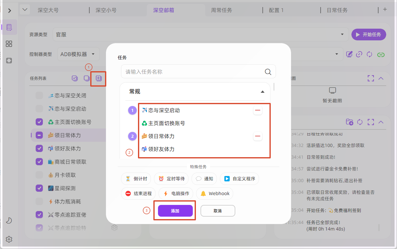Toggle 领好友体力 checkbox

(39, 149)
